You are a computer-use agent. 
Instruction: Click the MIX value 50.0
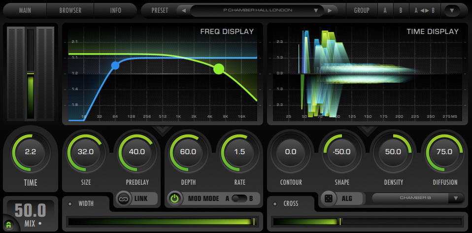coord(30,210)
